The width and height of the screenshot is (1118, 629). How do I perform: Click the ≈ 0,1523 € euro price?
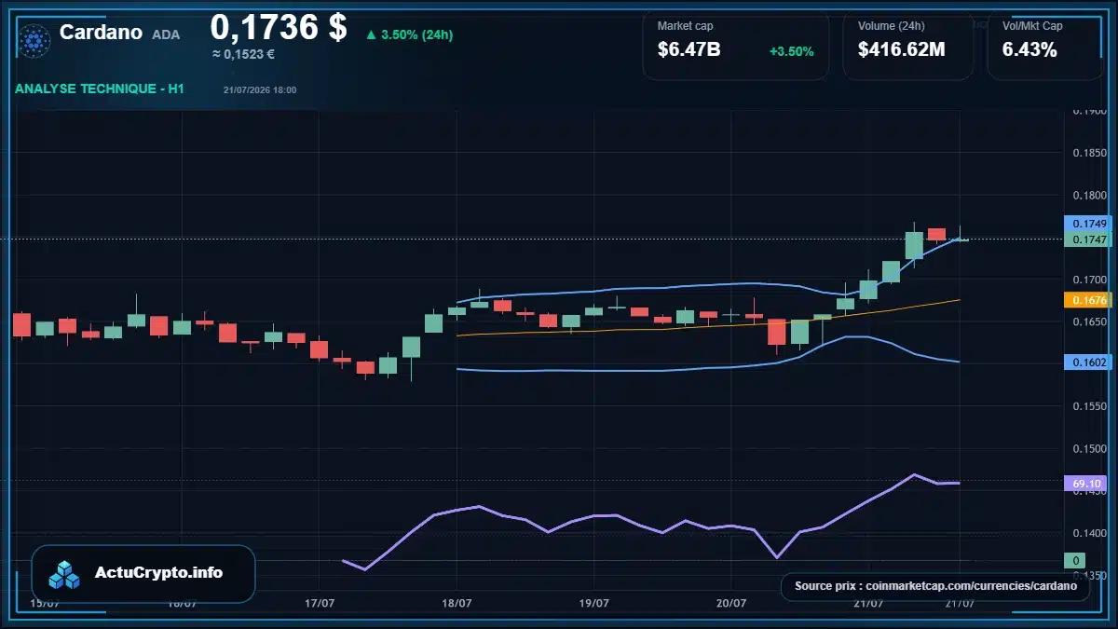[244, 54]
